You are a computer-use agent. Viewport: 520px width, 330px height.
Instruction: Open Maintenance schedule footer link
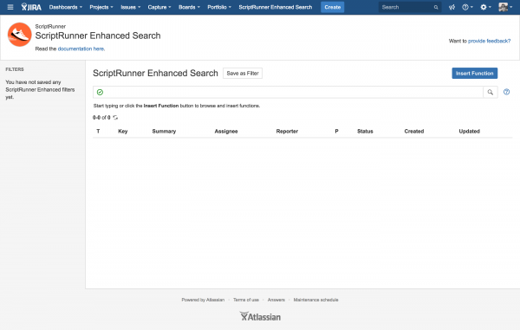click(315, 300)
